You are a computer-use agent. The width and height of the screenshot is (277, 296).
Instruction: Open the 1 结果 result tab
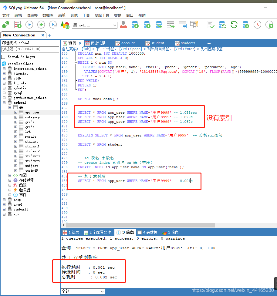71,232
